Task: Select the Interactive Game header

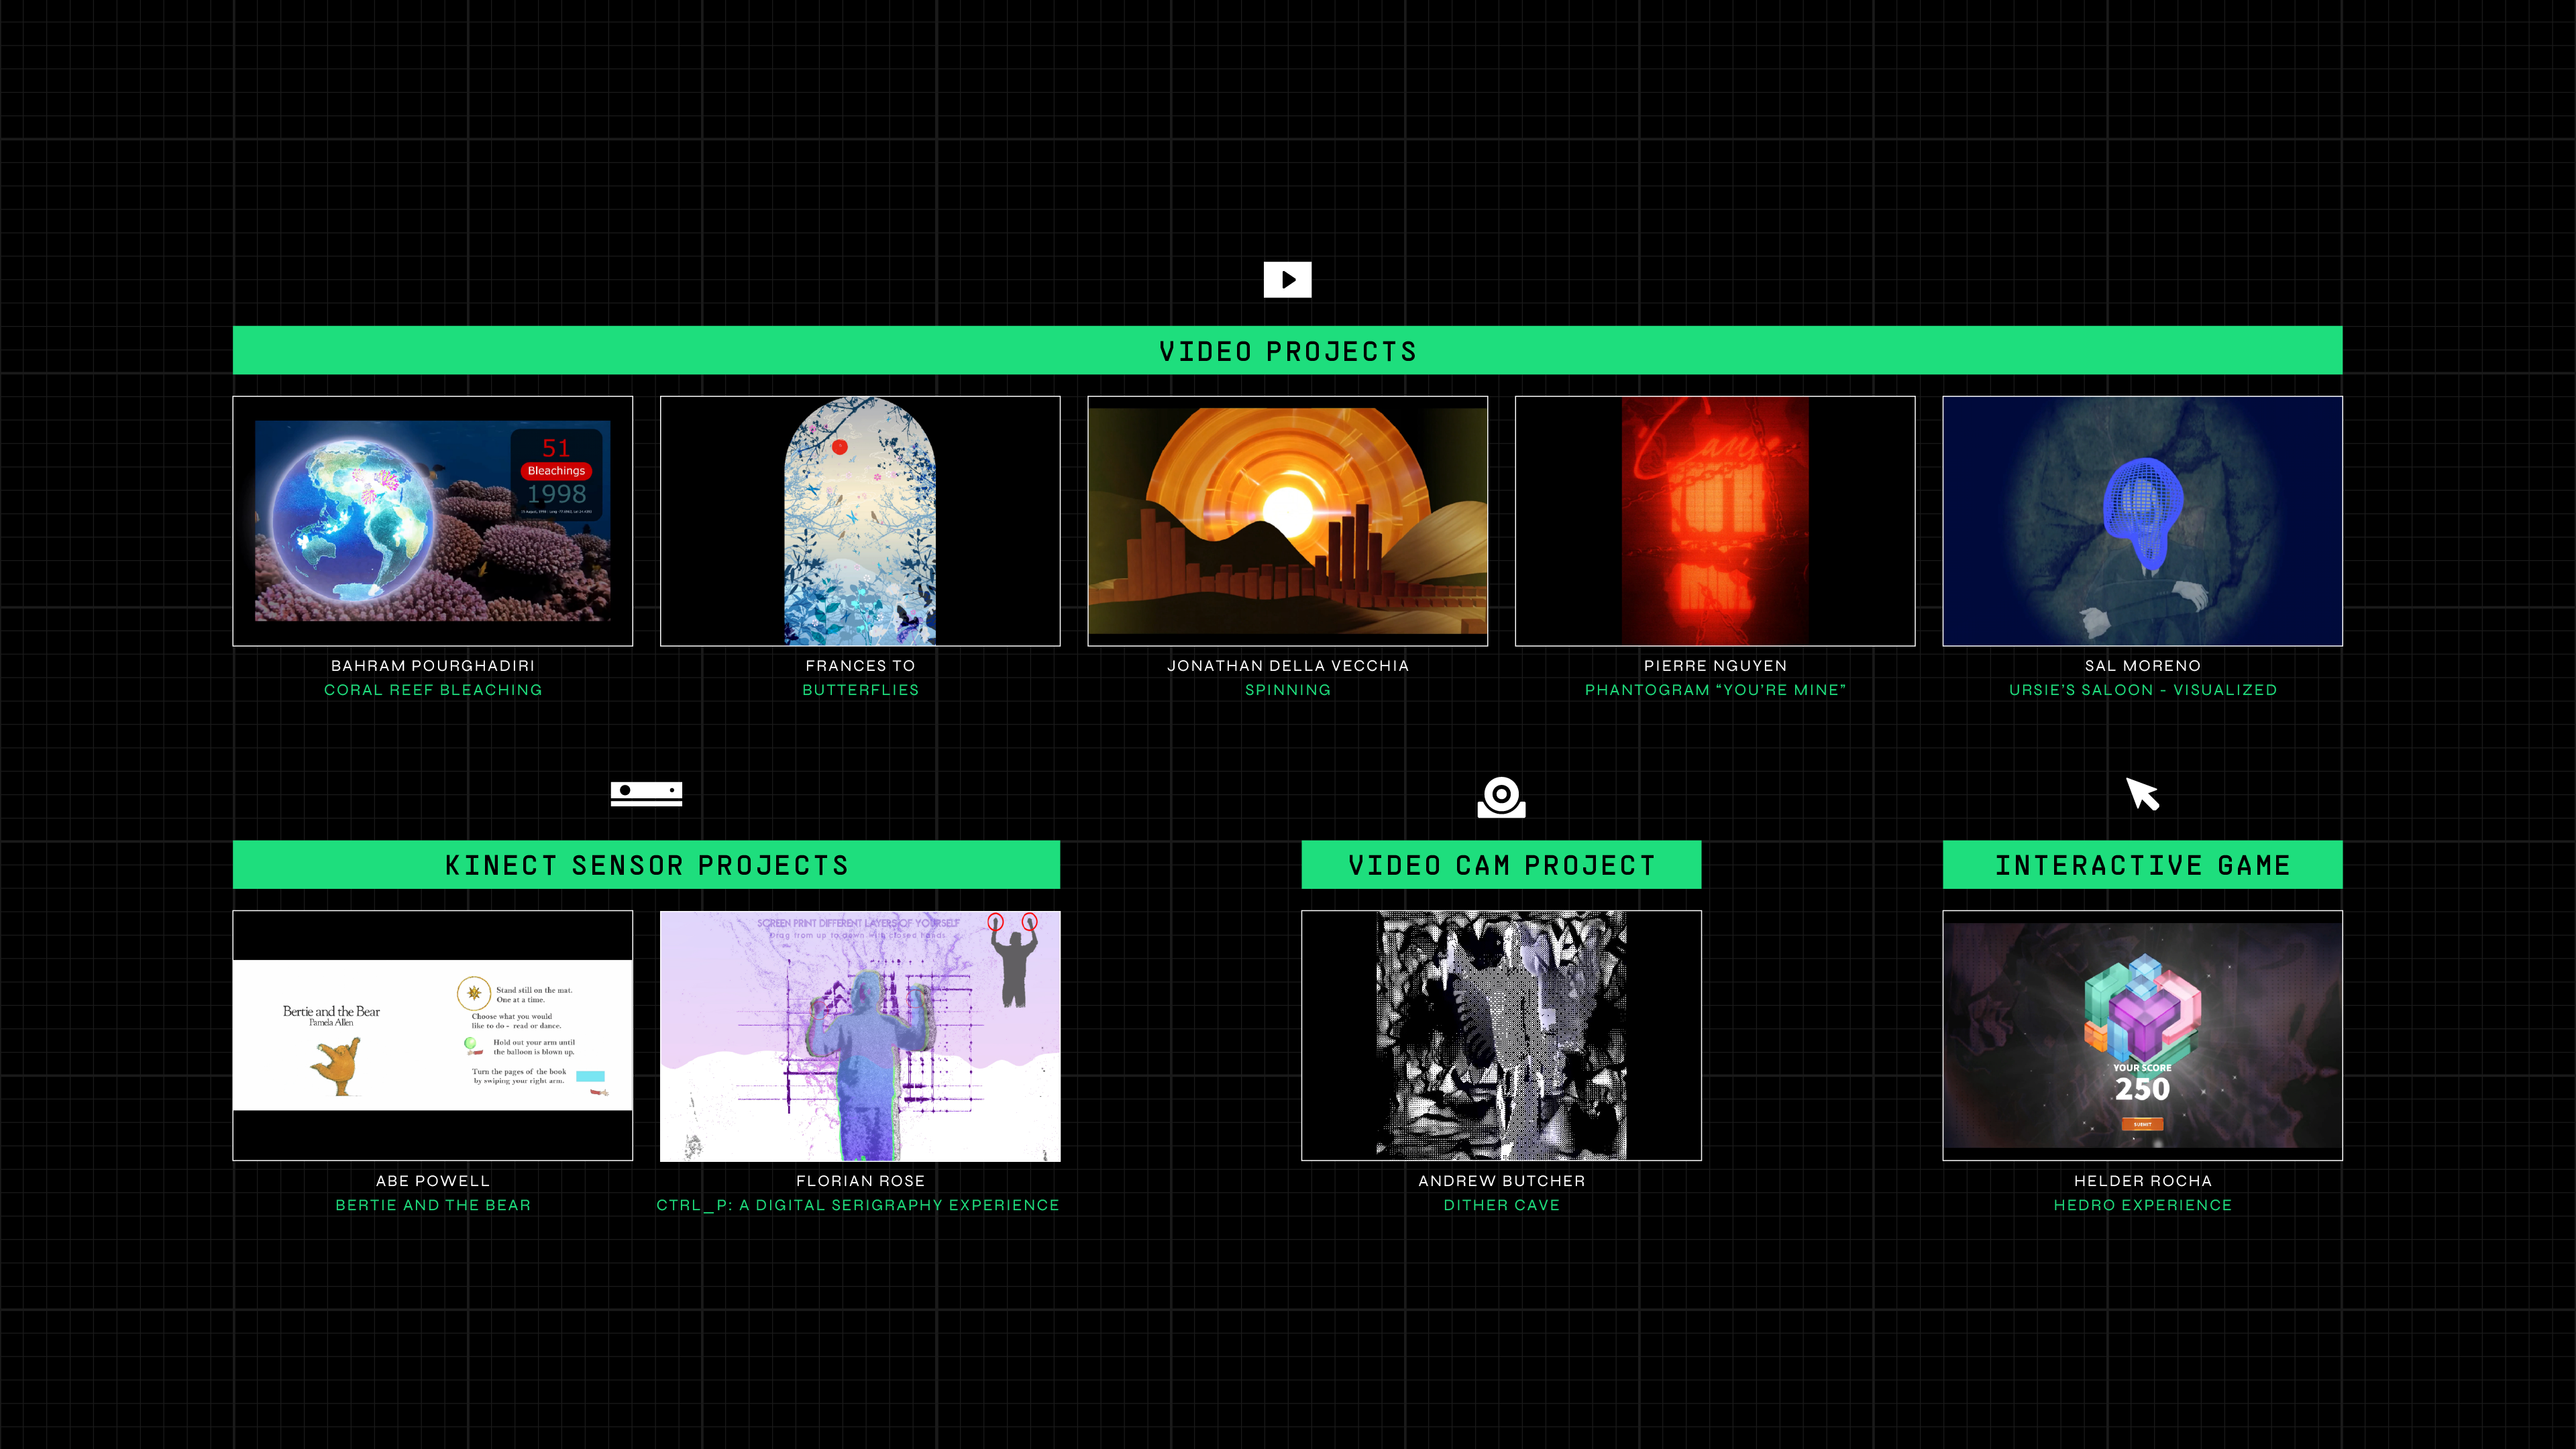Action: 2142,865
